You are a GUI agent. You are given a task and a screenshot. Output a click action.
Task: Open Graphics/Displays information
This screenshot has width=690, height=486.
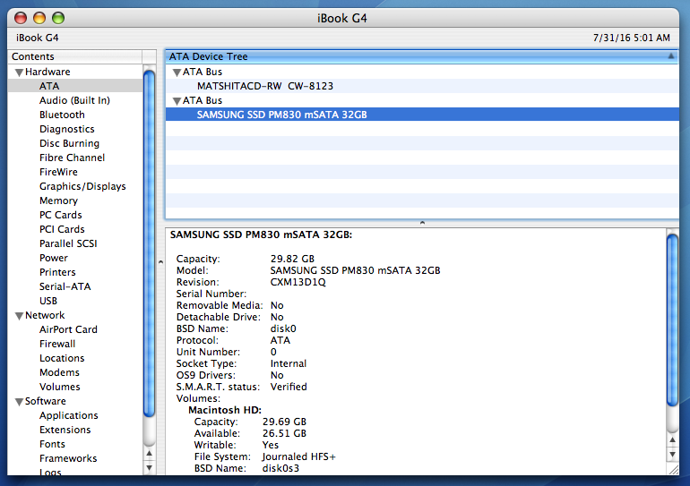82,186
